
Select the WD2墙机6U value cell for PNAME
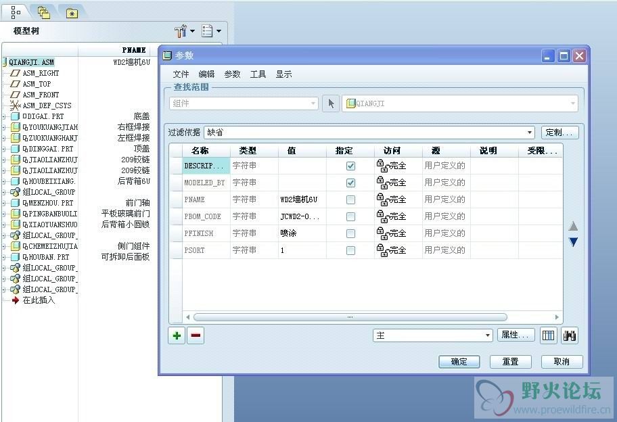point(302,200)
